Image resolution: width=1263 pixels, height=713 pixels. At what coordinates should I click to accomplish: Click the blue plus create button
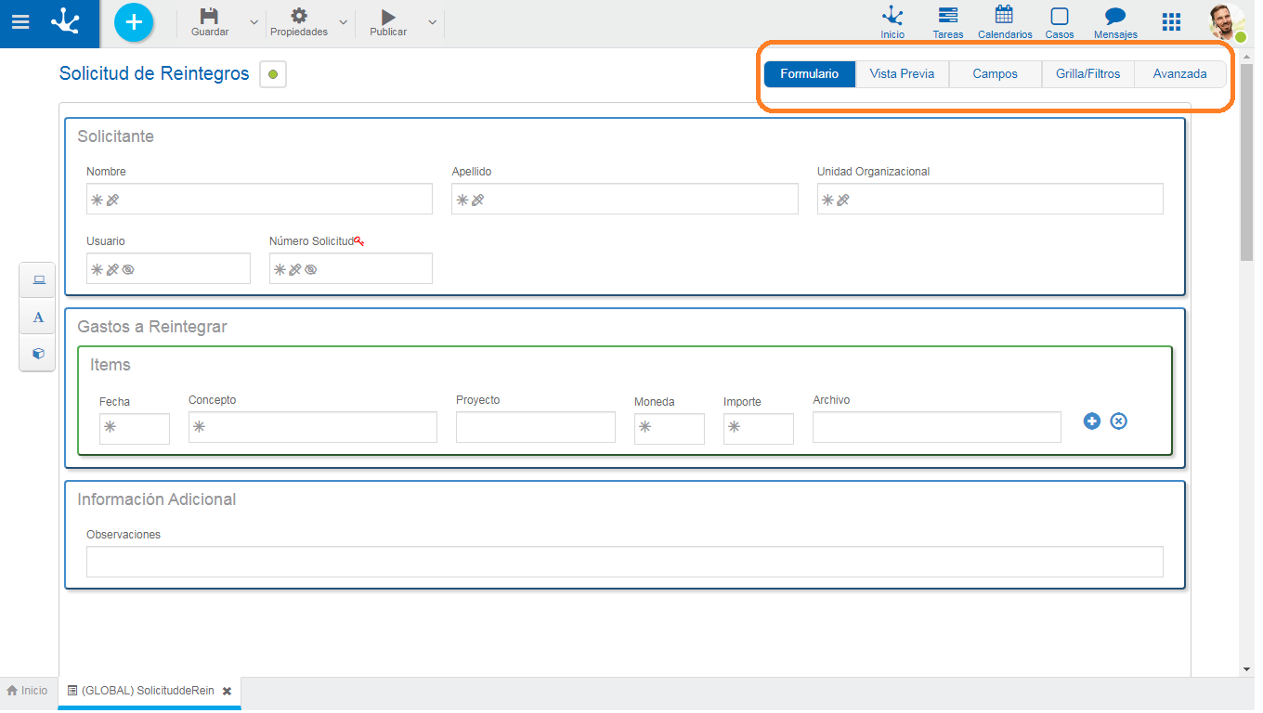[134, 22]
